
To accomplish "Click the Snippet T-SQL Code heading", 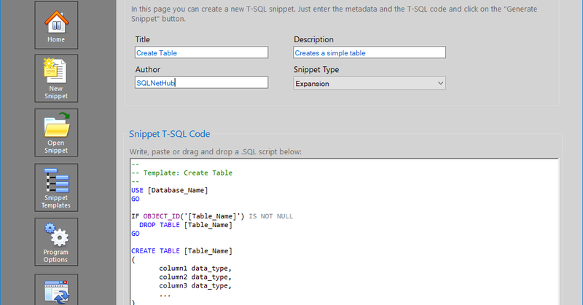I will point(170,134).
